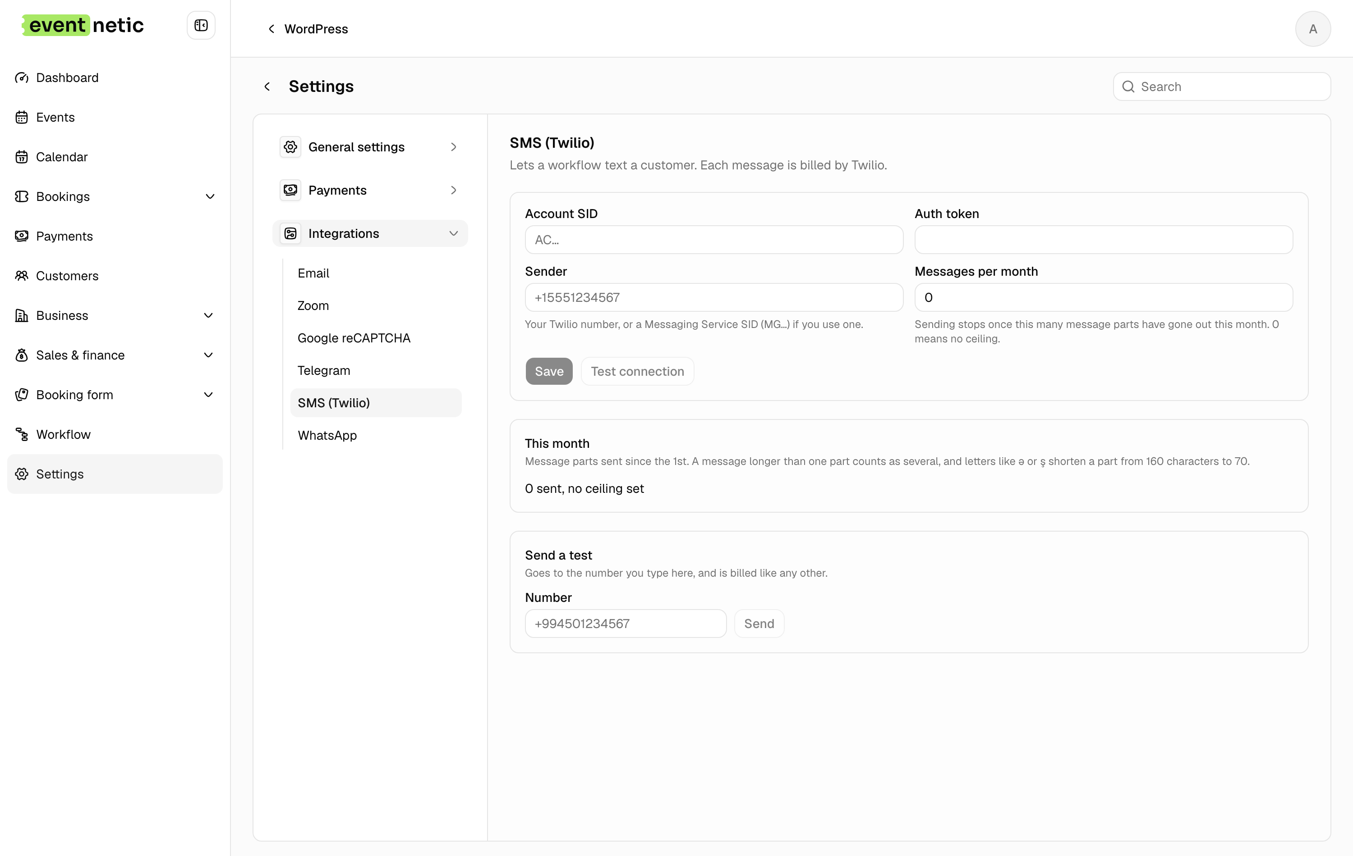Click the back chevron beside Settings heading
The height and width of the screenshot is (856, 1353).
[x=267, y=87]
